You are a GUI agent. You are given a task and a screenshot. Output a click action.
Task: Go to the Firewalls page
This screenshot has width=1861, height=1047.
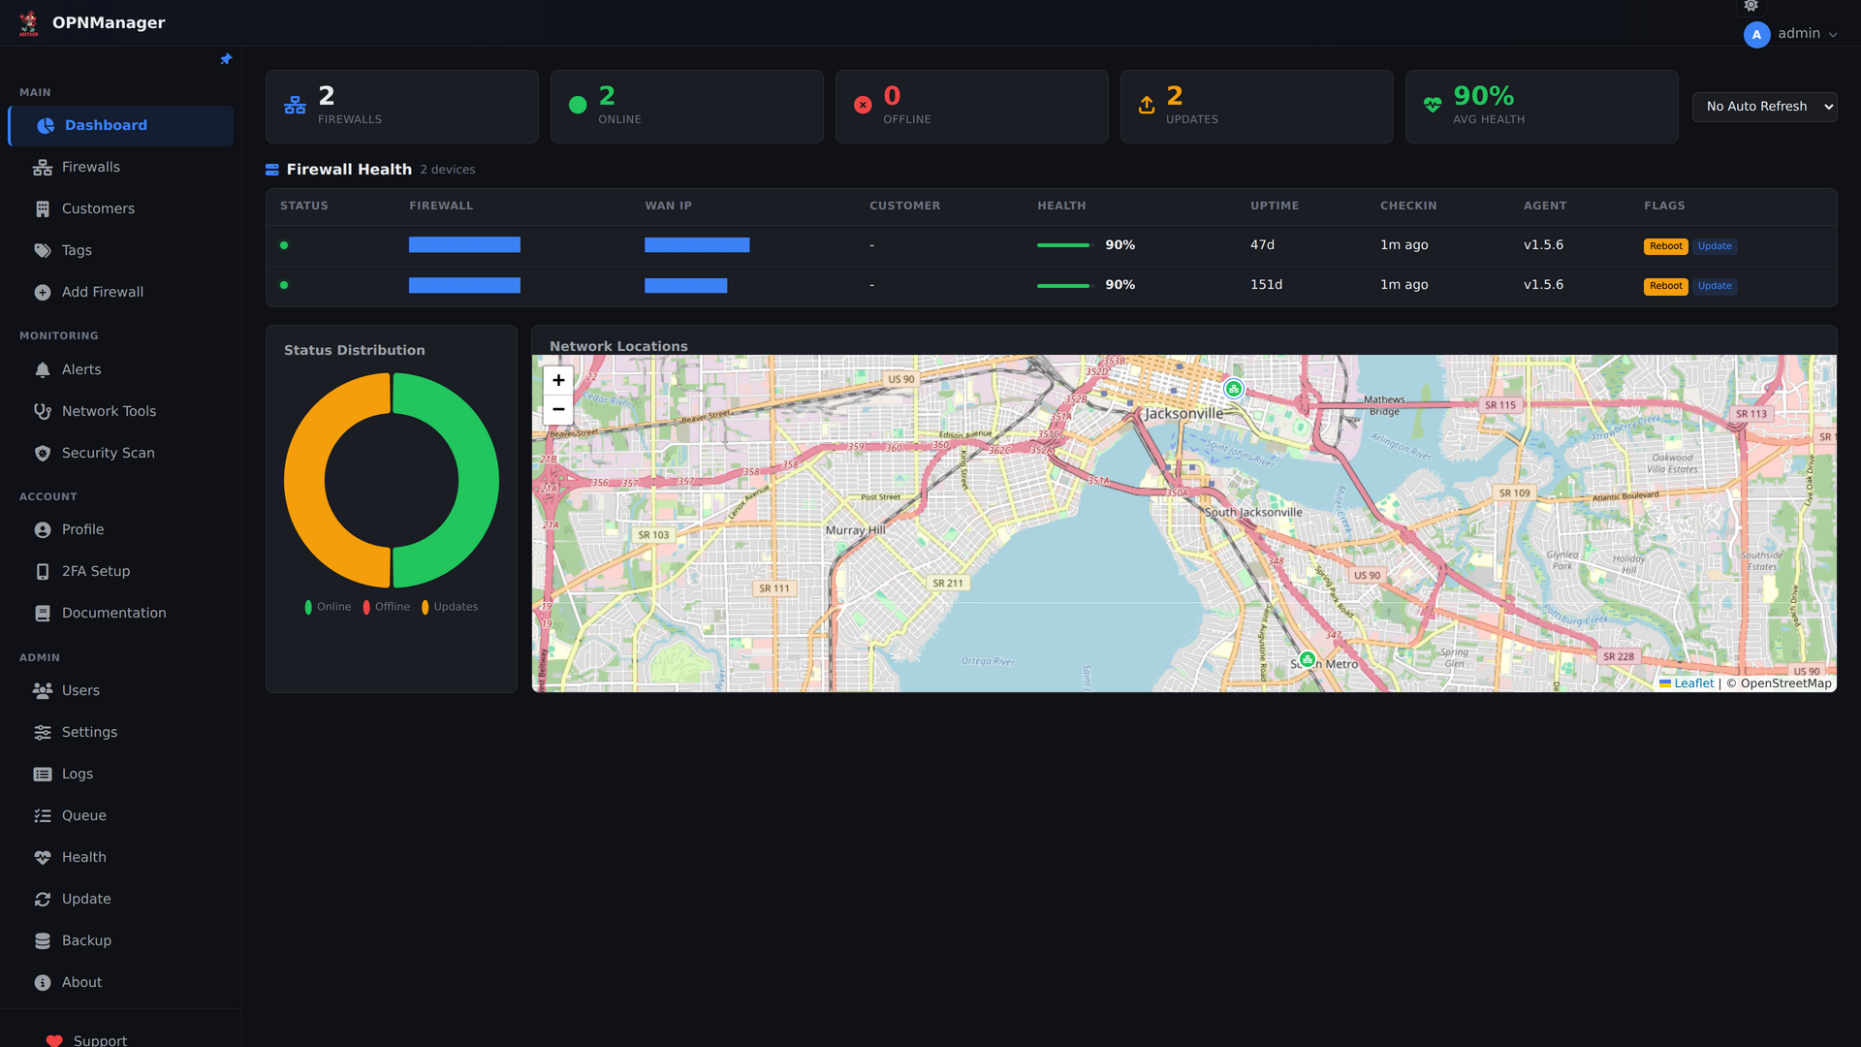click(121, 168)
